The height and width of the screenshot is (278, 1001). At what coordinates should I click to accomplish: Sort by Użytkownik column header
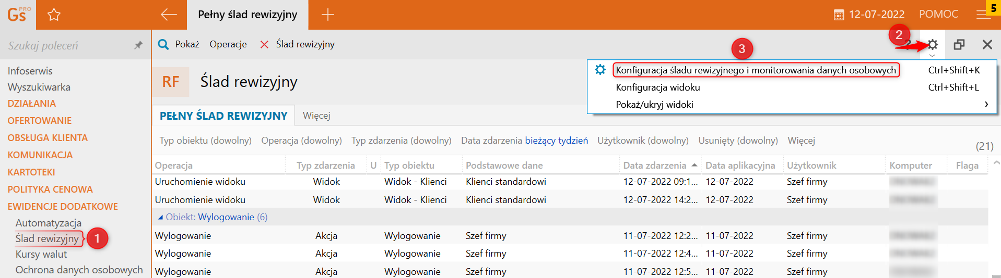834,166
